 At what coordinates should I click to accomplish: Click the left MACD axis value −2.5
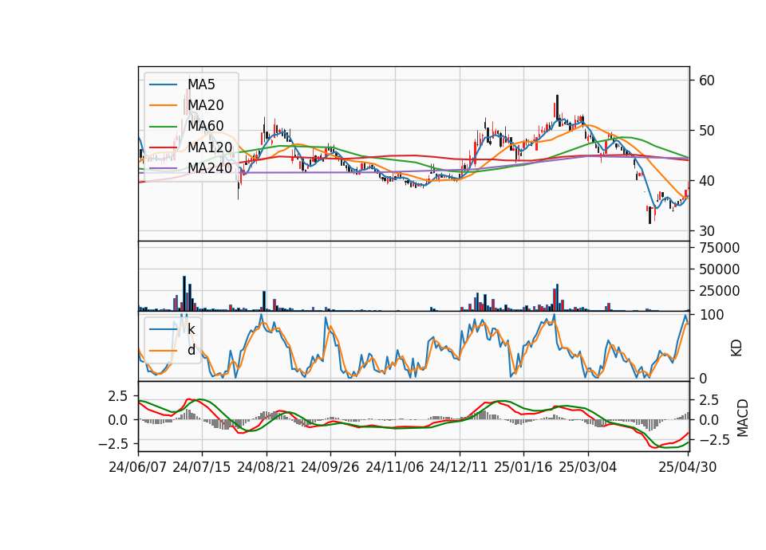(x=113, y=444)
